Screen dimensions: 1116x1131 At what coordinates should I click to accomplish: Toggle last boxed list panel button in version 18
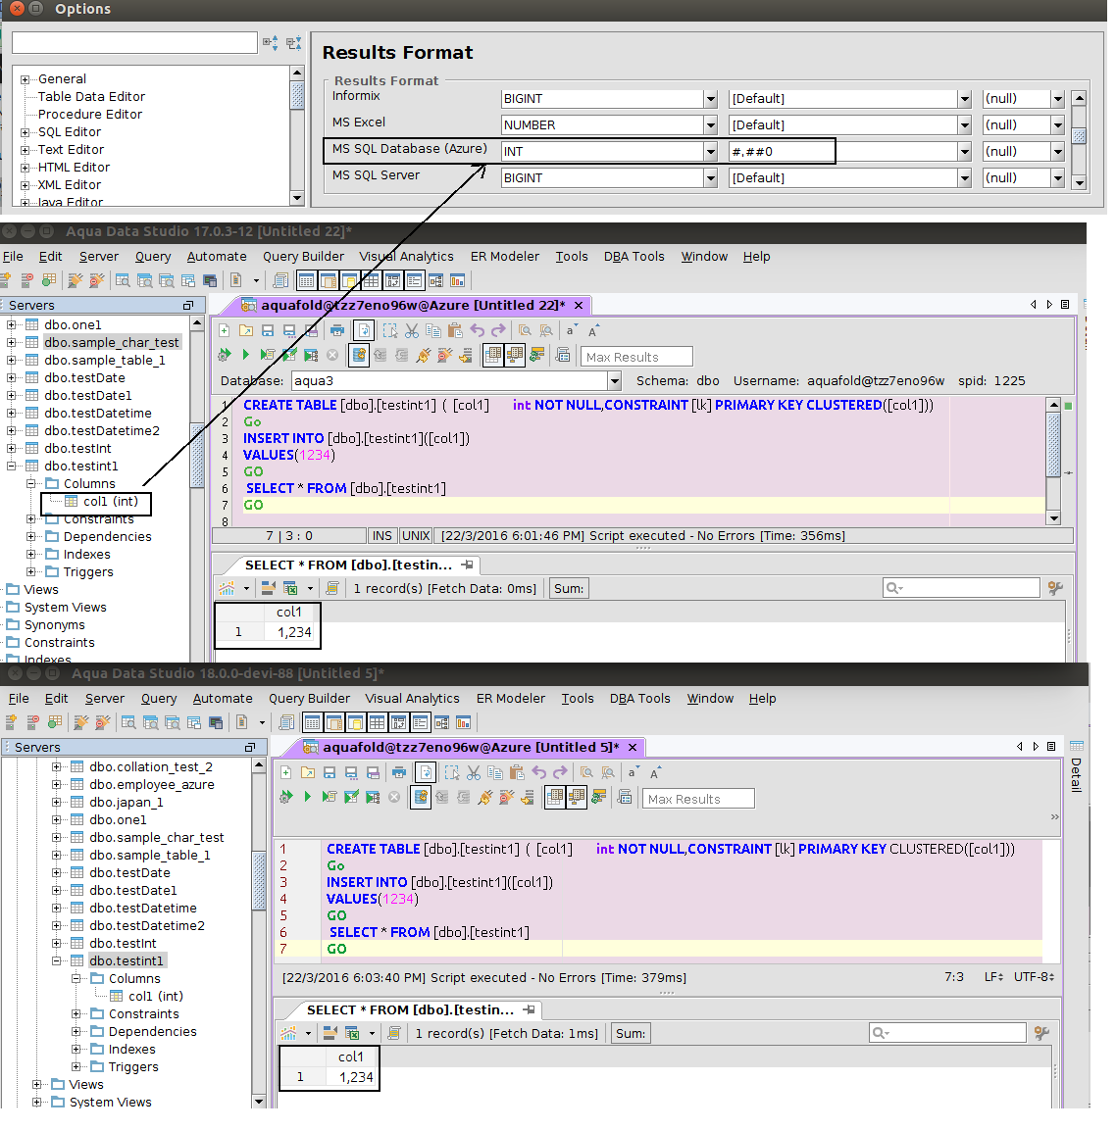pyautogui.click(x=421, y=722)
